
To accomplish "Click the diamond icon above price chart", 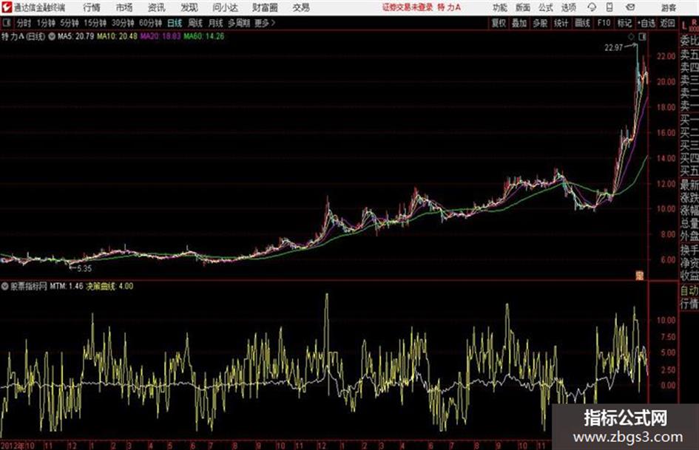I will pyautogui.click(x=631, y=37).
